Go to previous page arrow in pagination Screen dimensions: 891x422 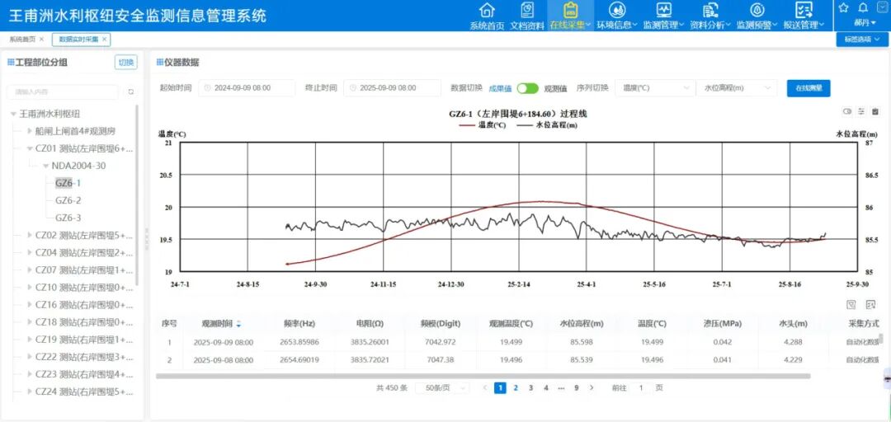click(x=485, y=388)
